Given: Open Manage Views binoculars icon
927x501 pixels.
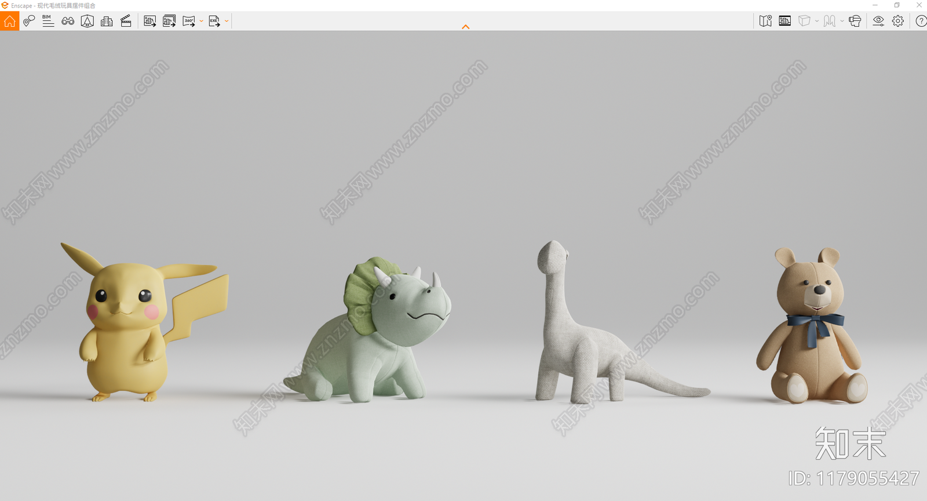Looking at the screenshot, I should click(x=68, y=21).
